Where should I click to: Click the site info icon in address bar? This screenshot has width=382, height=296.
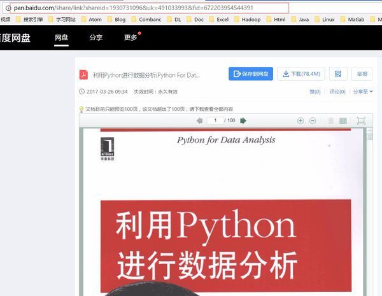pyautogui.click(x=8, y=8)
